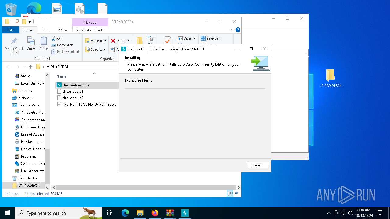390x219 pixels.
Task: Open Recycle Bin desktop icon
Action: point(11,9)
